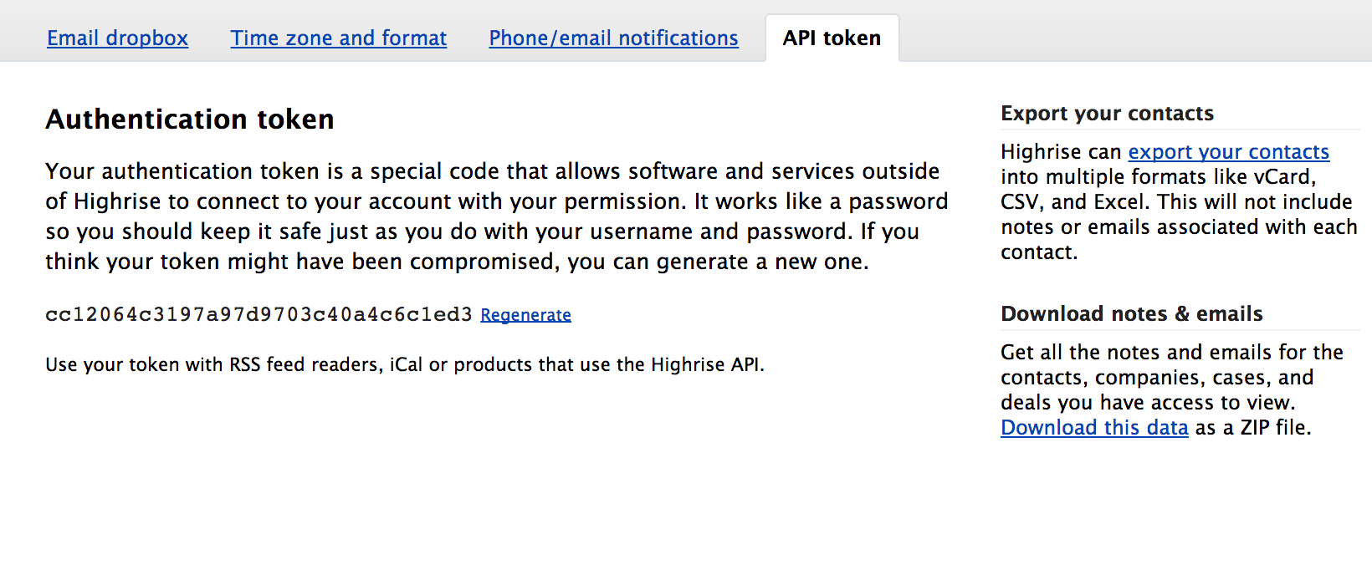Image resolution: width=1372 pixels, height=585 pixels.
Task: Switch to Time zone and format tab
Action: click(339, 38)
